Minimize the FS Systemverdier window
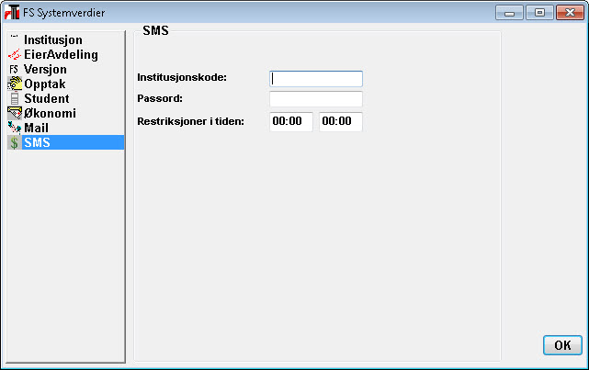This screenshot has width=589, height=370. (x=509, y=12)
